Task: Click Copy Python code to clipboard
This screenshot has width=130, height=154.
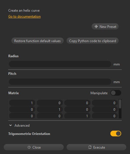Action: tap(92, 41)
